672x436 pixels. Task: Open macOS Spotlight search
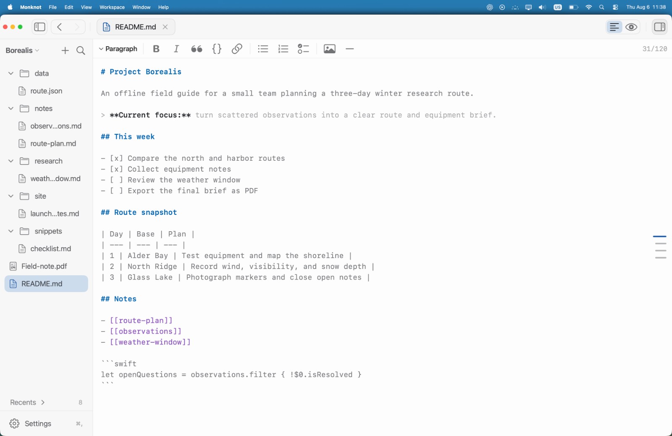point(602,7)
